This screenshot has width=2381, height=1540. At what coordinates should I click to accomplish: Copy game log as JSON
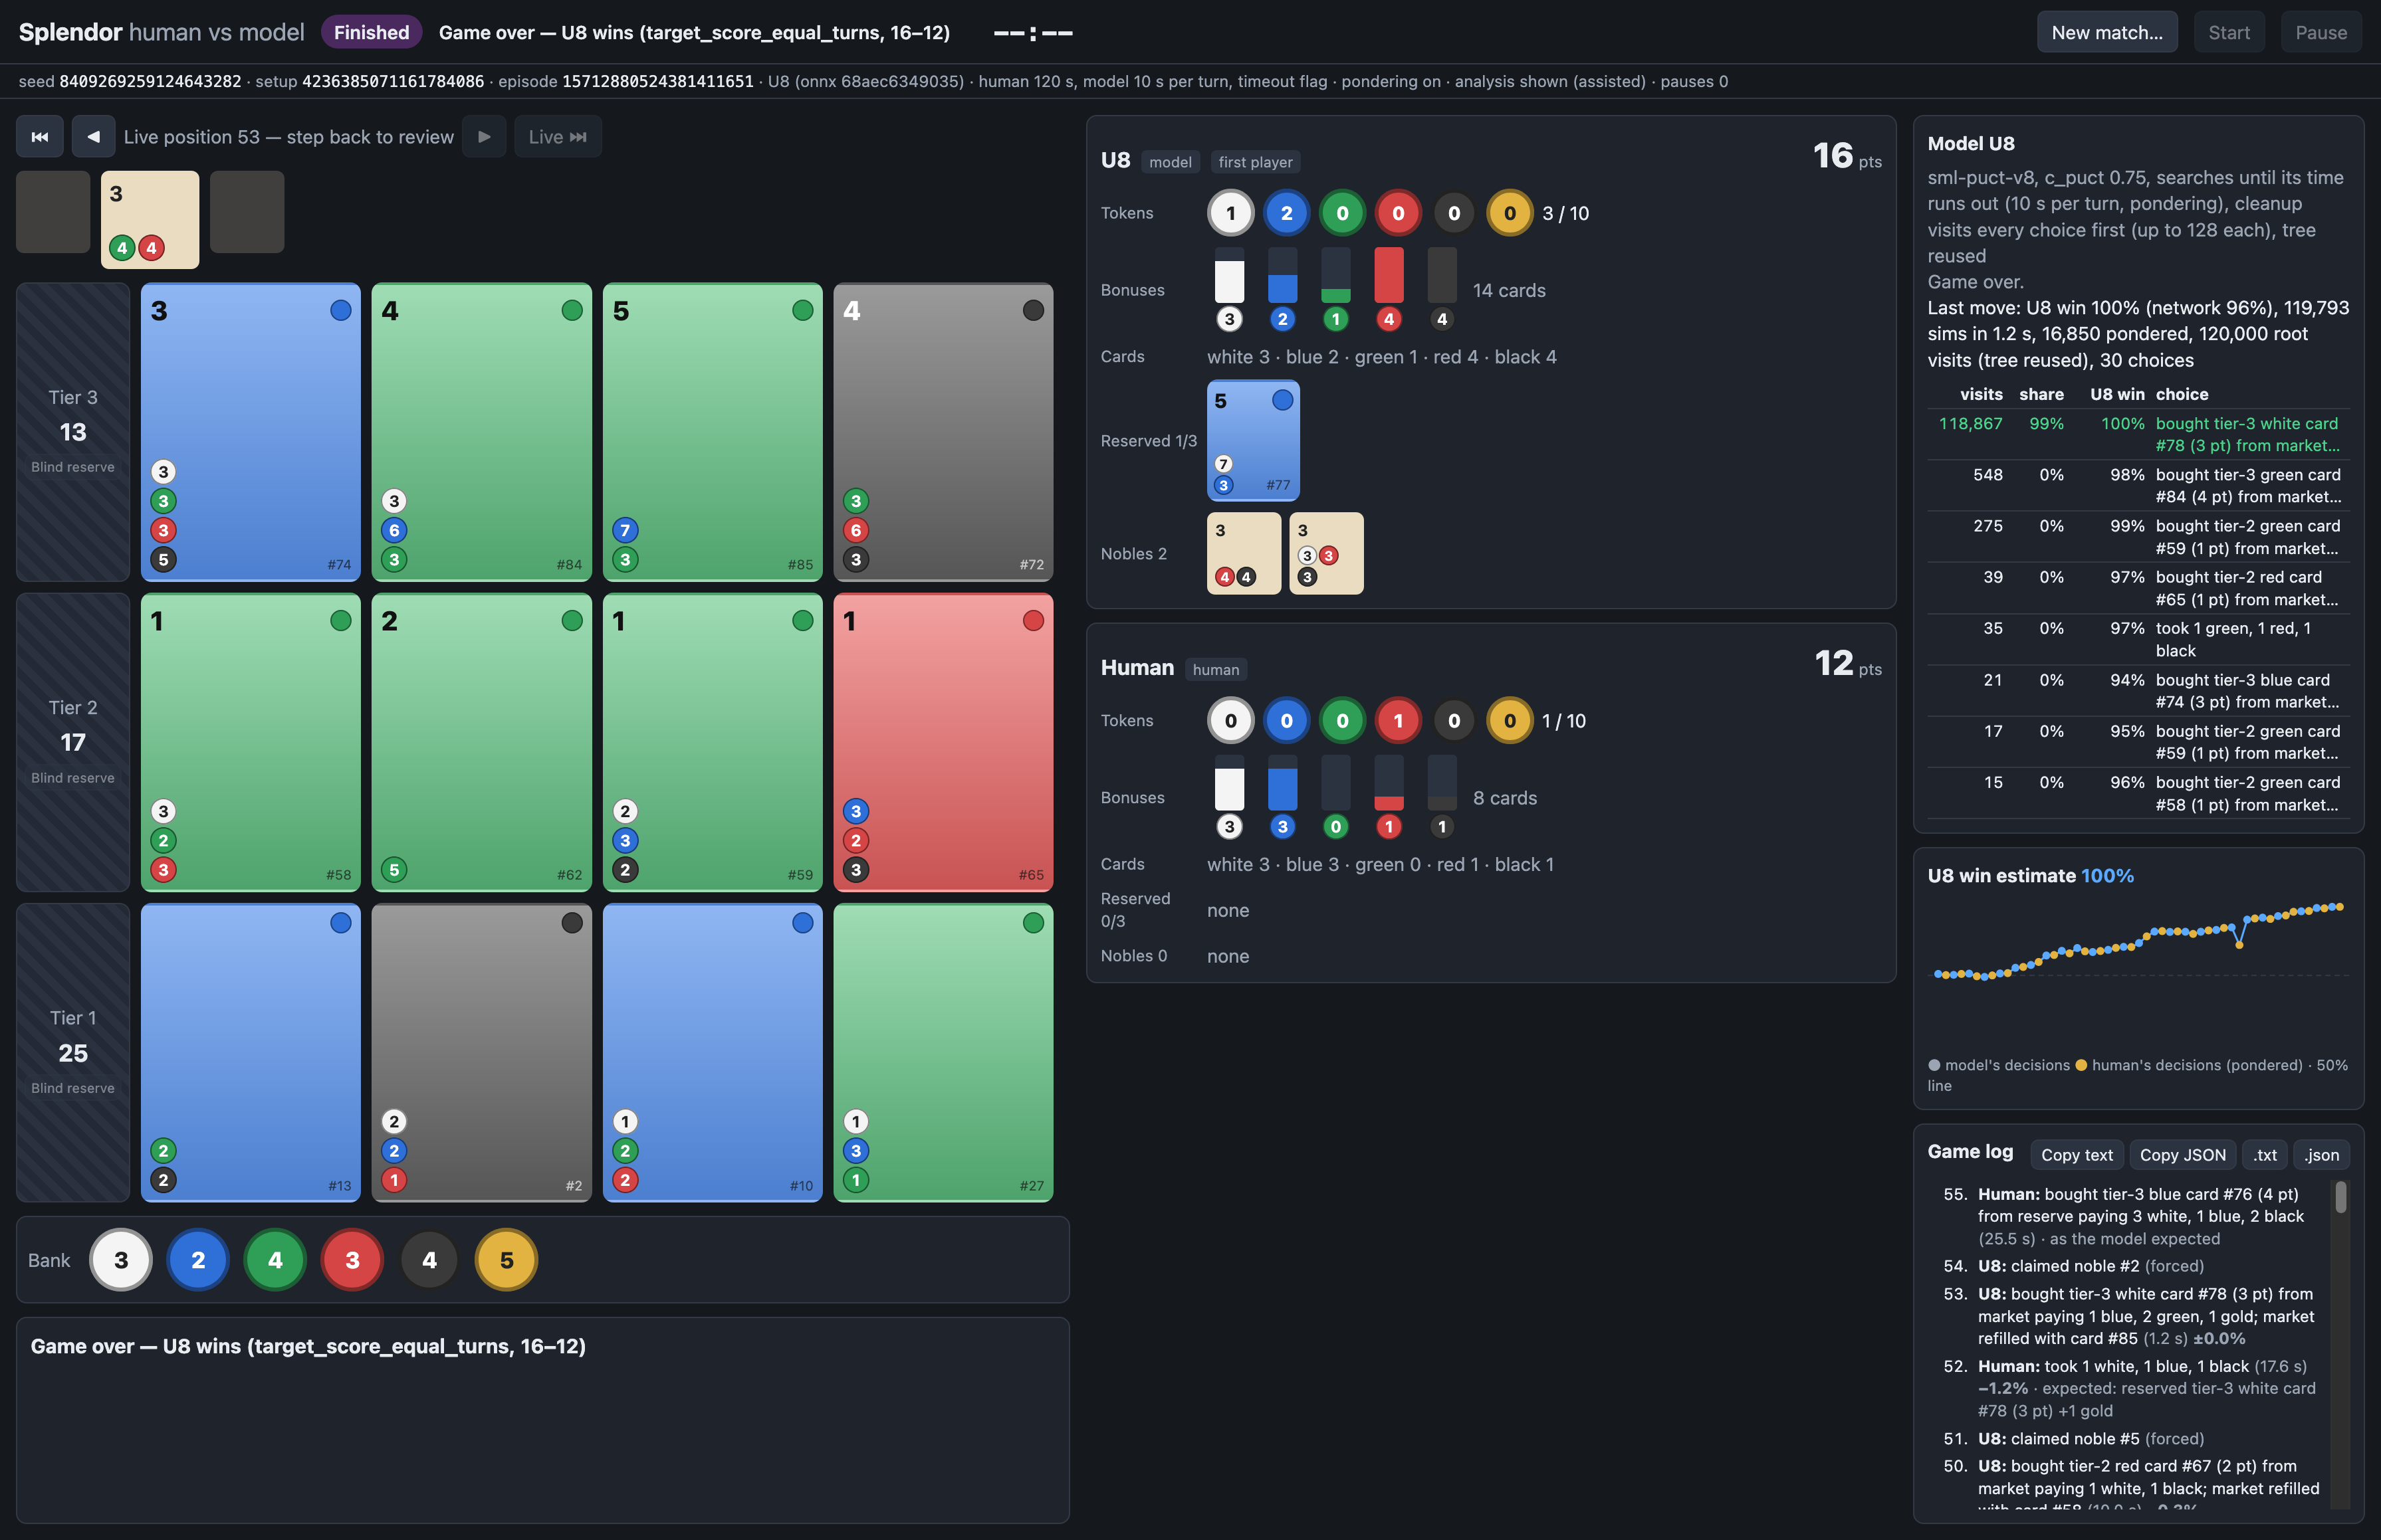[2183, 1155]
